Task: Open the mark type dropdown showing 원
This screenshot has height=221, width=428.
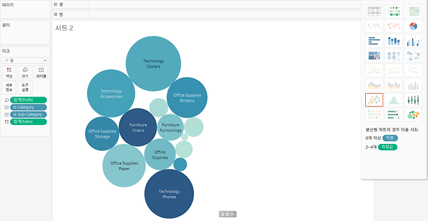Action: click(25, 61)
